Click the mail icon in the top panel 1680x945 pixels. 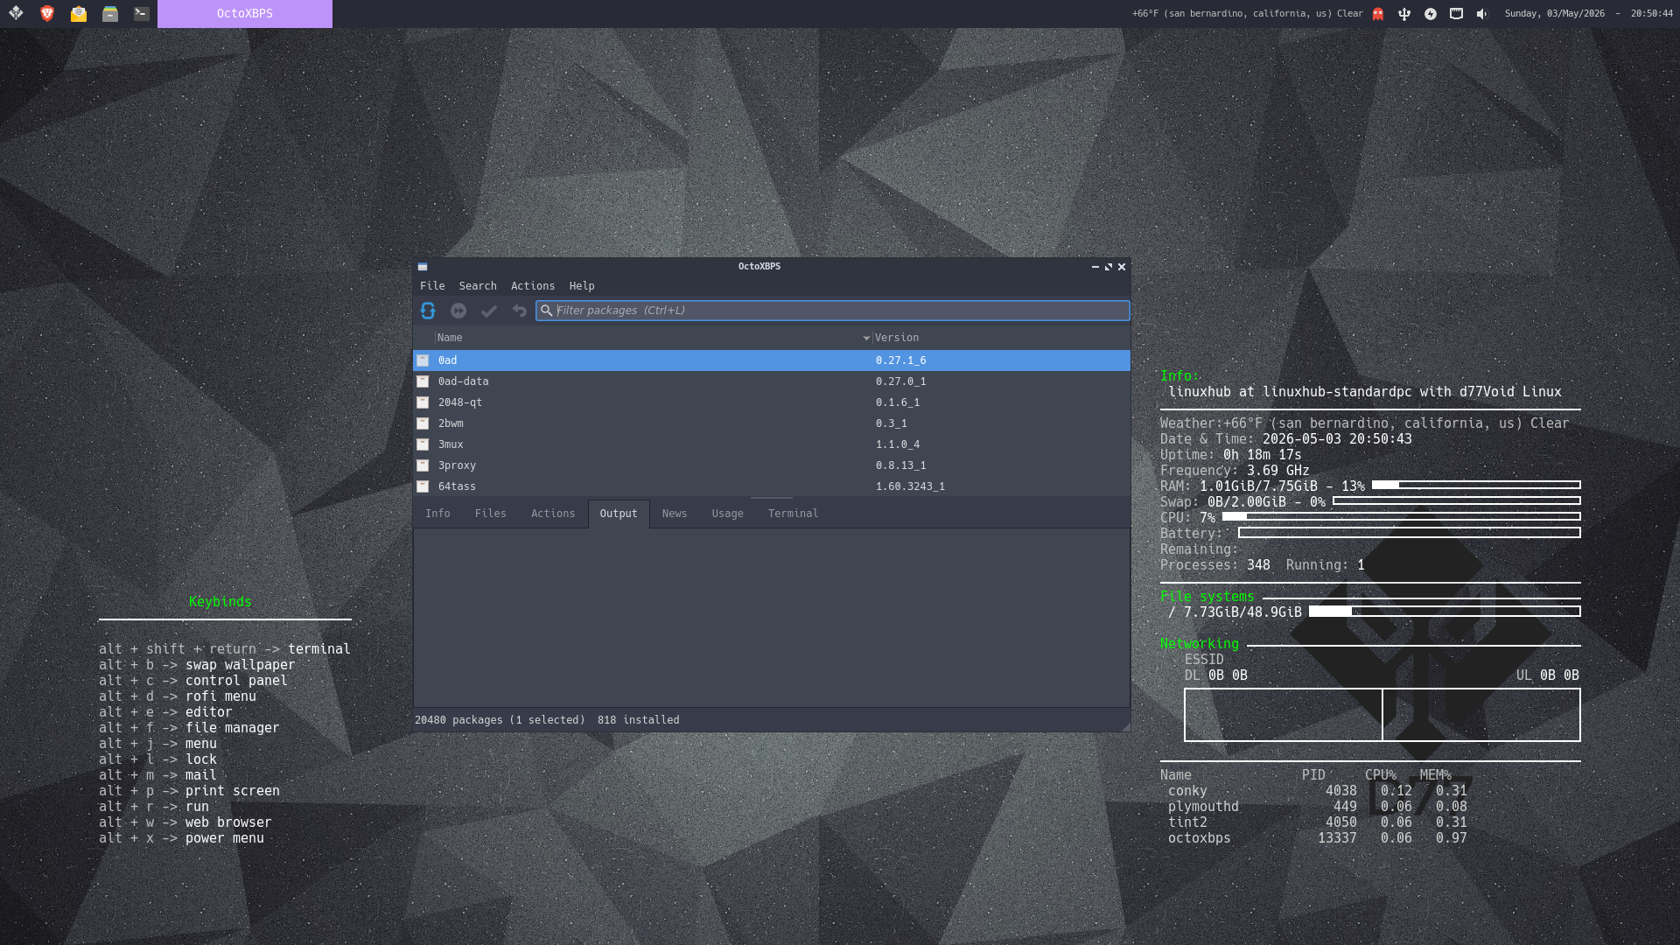[x=79, y=13]
